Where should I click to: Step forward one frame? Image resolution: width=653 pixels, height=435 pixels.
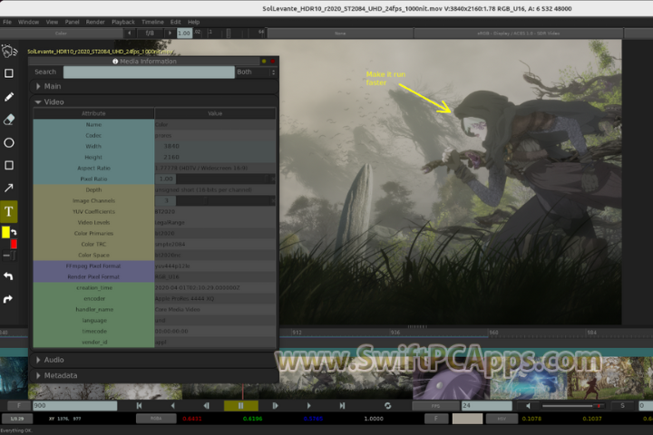coord(275,405)
